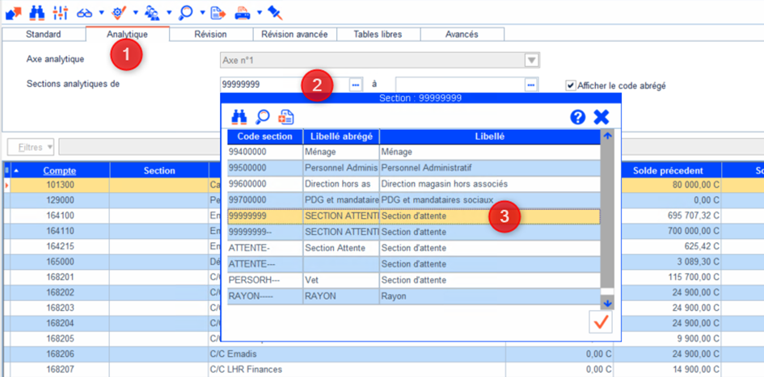Click the ellipsis button after 99999999 field

[x=355, y=84]
